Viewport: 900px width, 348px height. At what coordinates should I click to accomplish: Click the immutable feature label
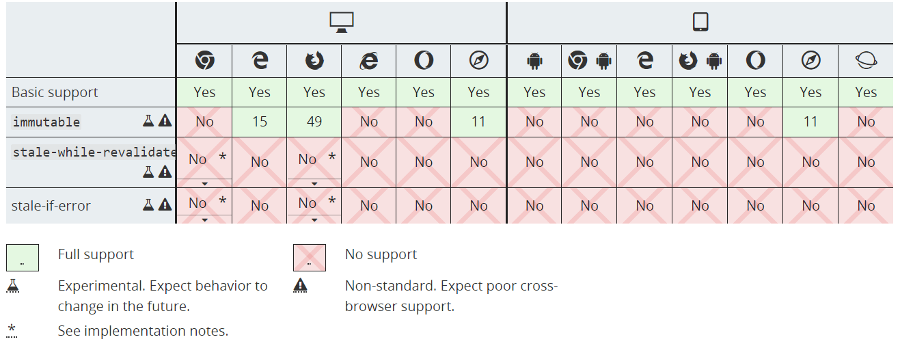tap(46, 122)
